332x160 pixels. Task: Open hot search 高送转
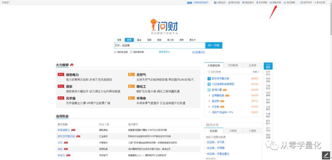216,101
